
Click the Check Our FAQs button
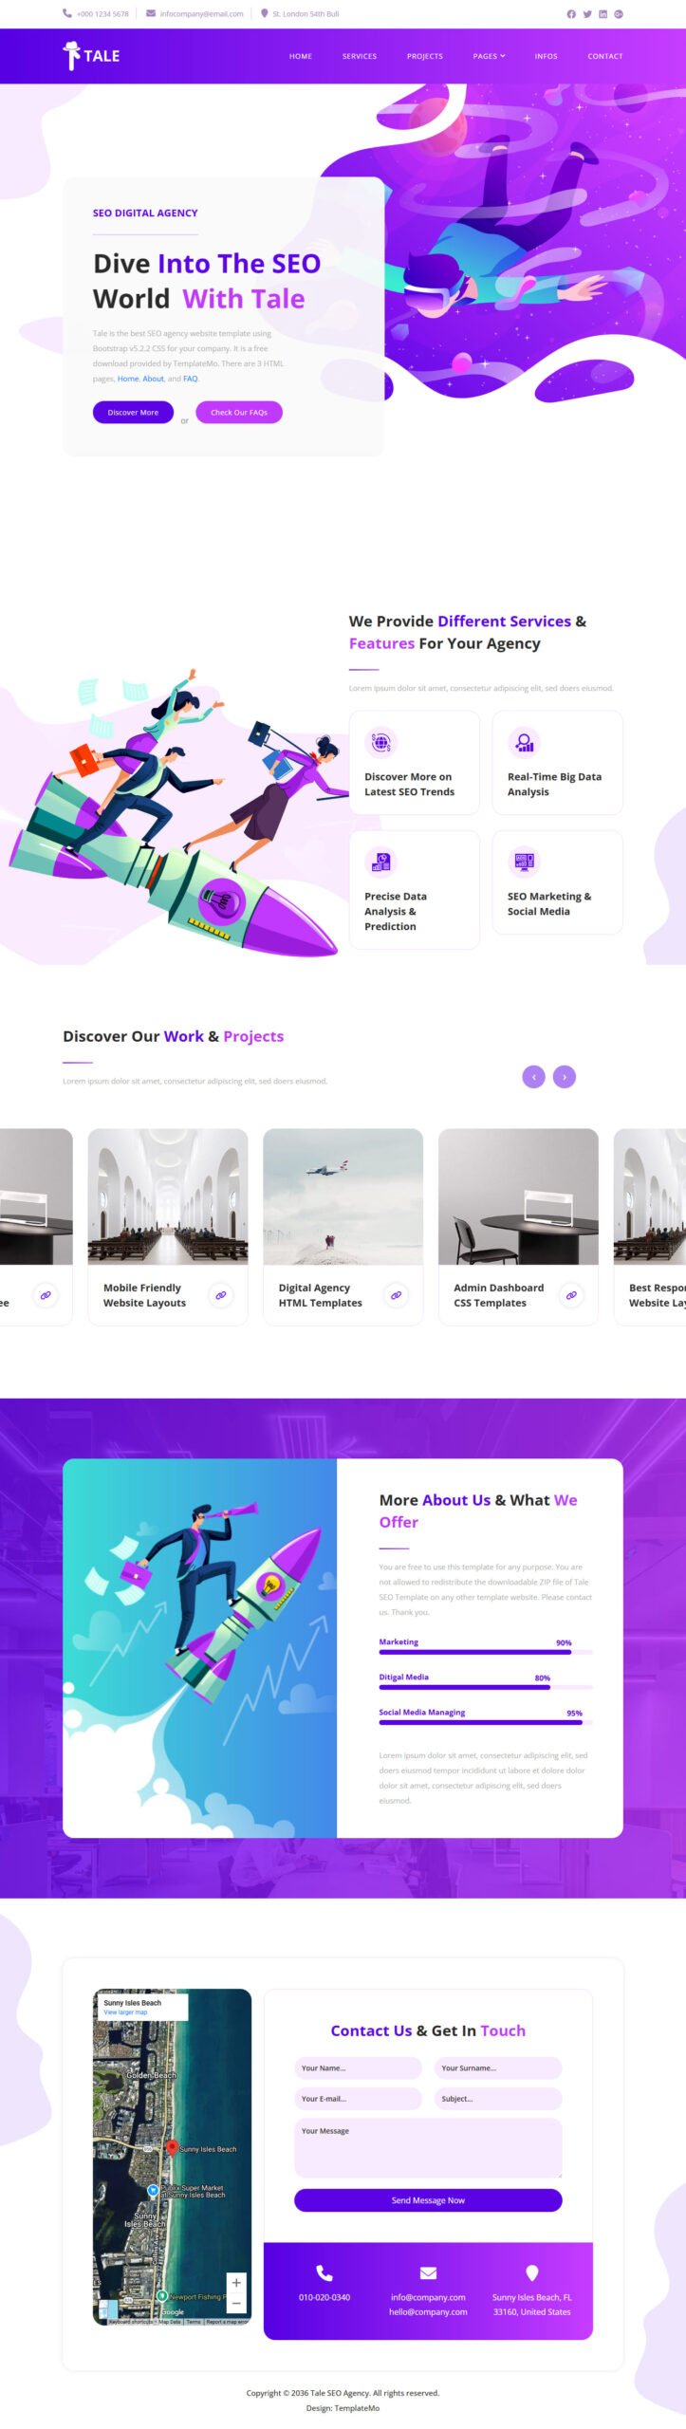click(x=239, y=412)
